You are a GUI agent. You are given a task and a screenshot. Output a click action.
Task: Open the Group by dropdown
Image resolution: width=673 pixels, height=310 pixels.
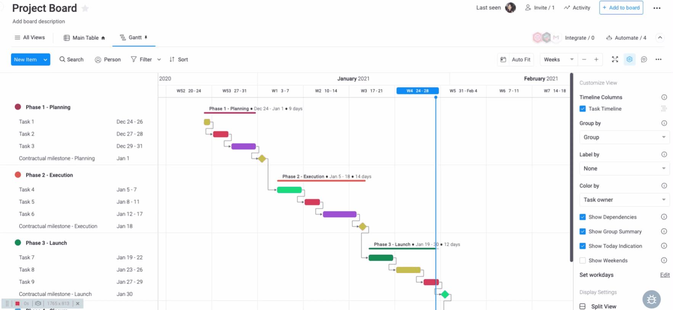click(624, 137)
